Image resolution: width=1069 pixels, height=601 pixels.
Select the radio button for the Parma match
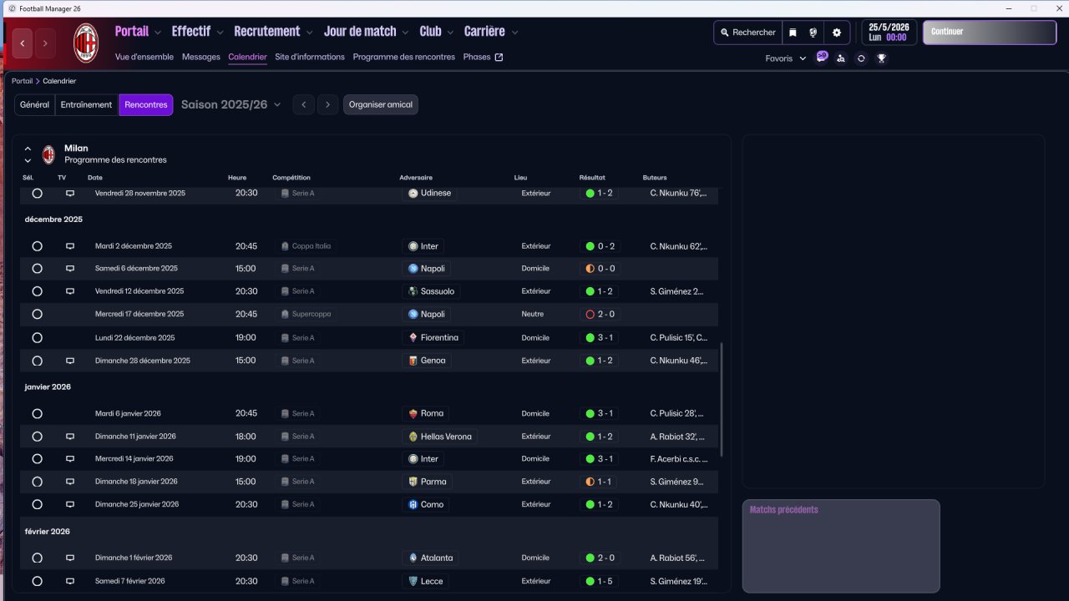pos(37,482)
